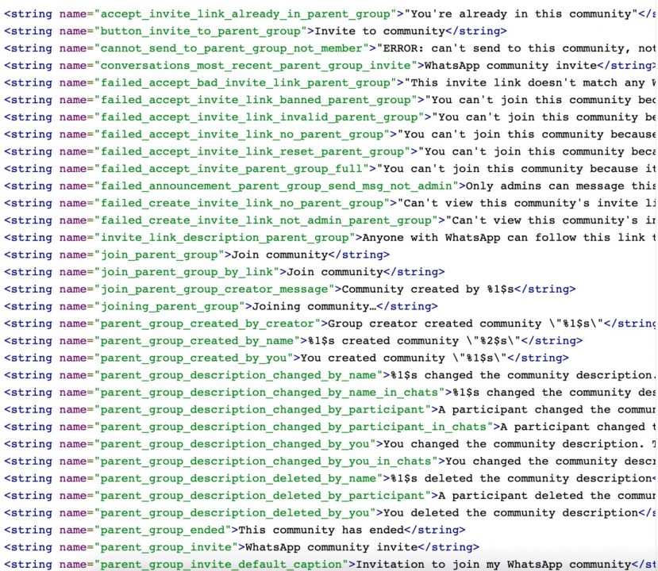Click the value "Joining community…"
The height and width of the screenshot is (571, 658).
[314, 306]
